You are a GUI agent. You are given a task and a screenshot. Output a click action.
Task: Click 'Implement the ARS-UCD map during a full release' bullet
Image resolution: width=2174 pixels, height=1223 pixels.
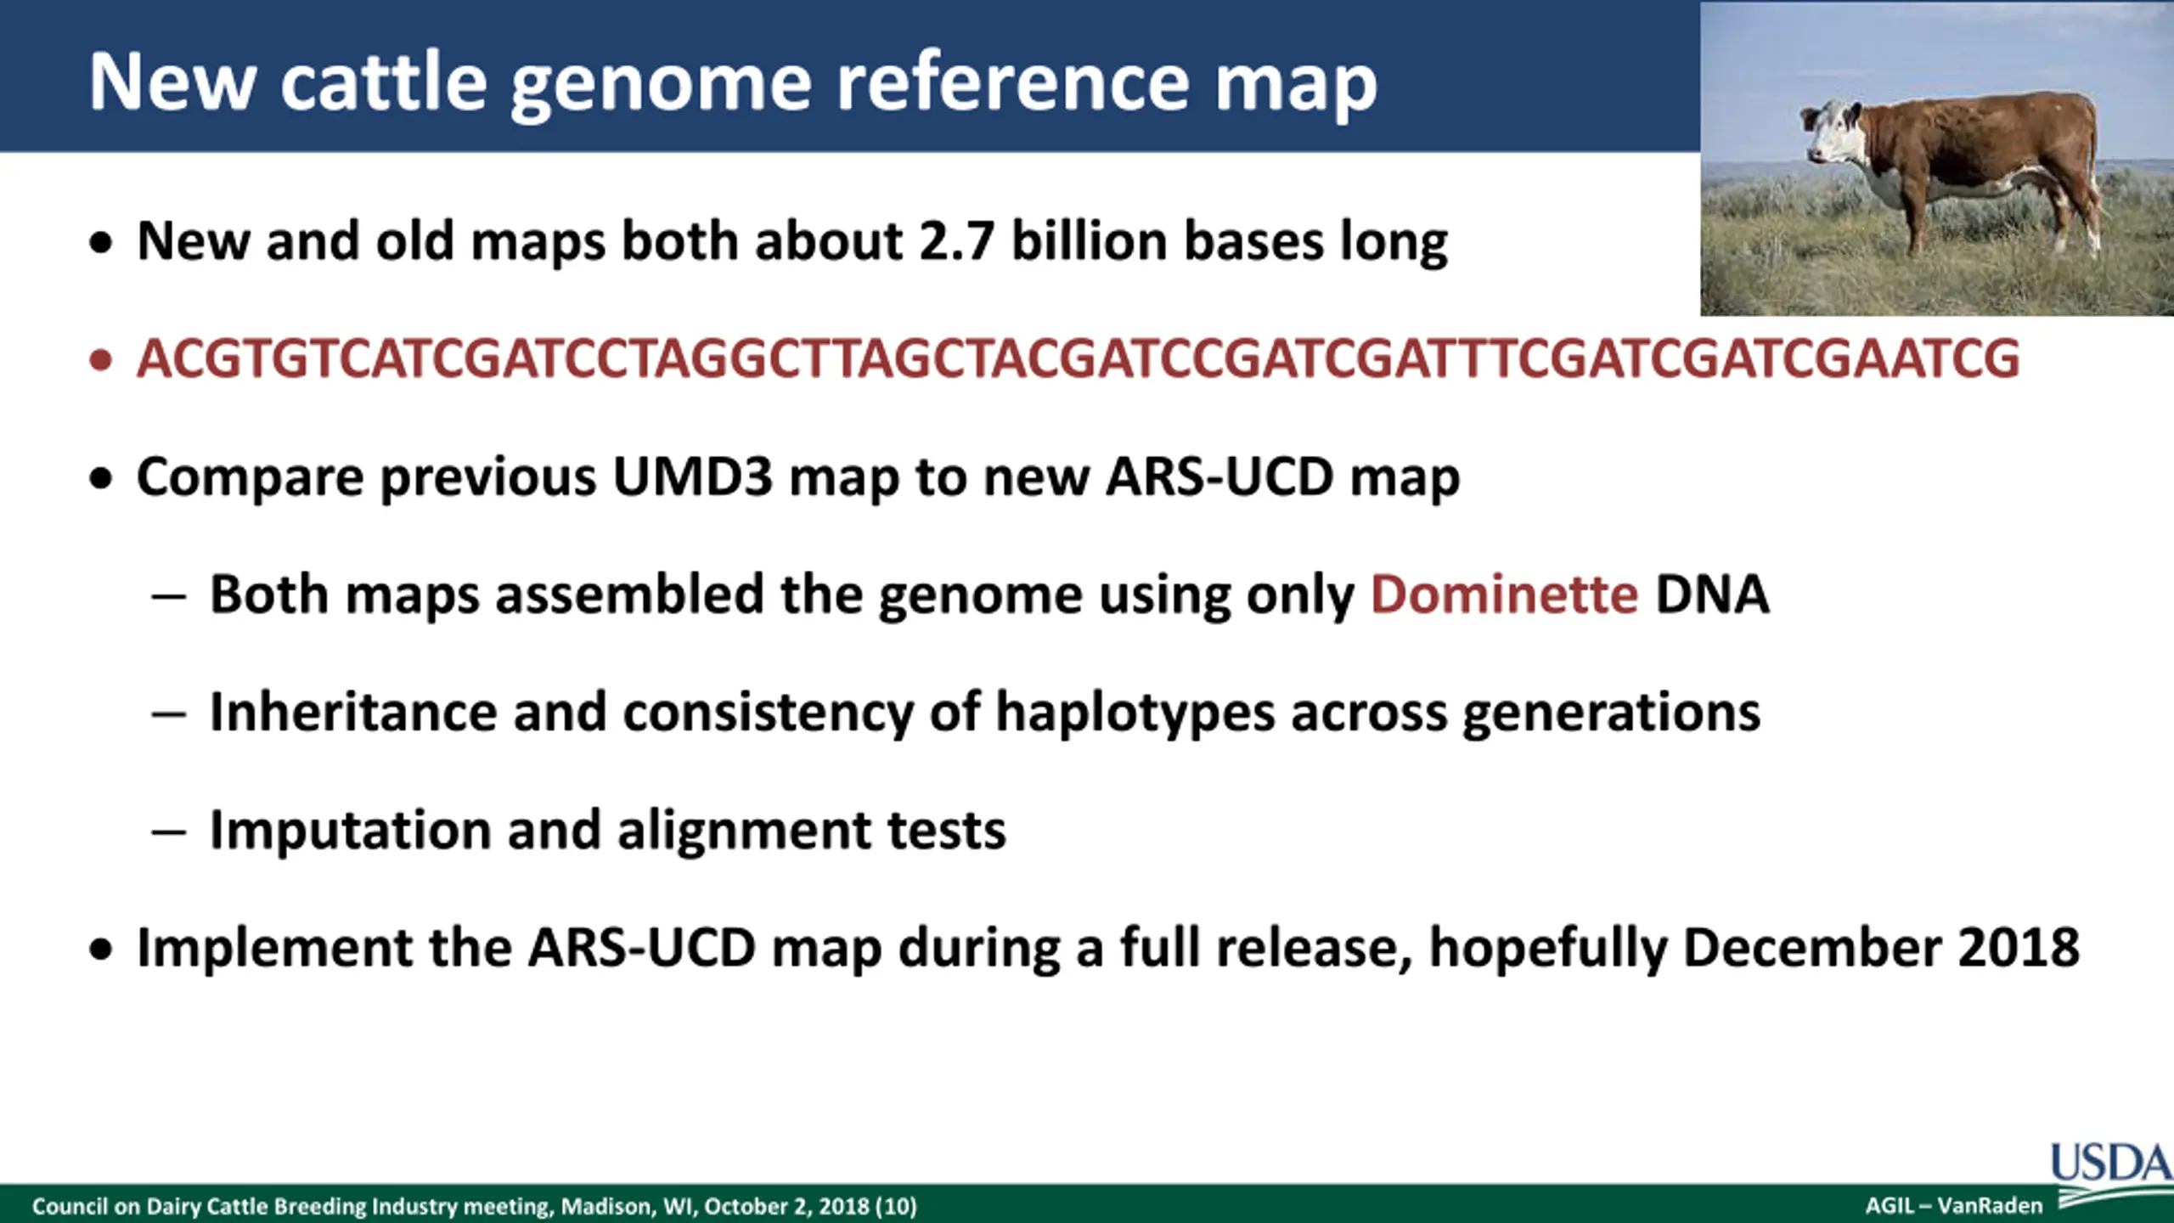pyautogui.click(x=1108, y=949)
